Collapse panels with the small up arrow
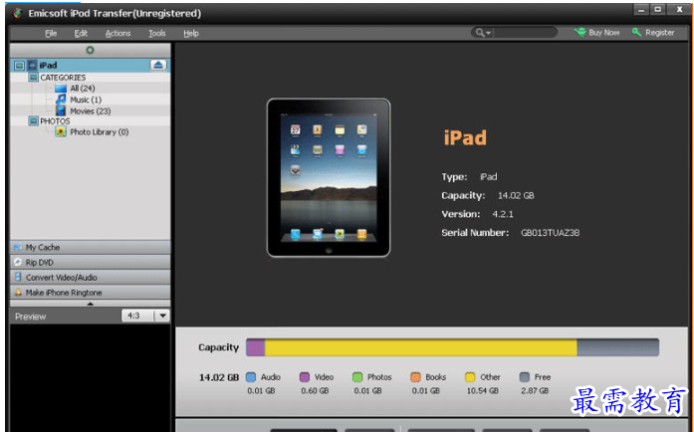The width and height of the screenshot is (694, 432). [x=91, y=304]
